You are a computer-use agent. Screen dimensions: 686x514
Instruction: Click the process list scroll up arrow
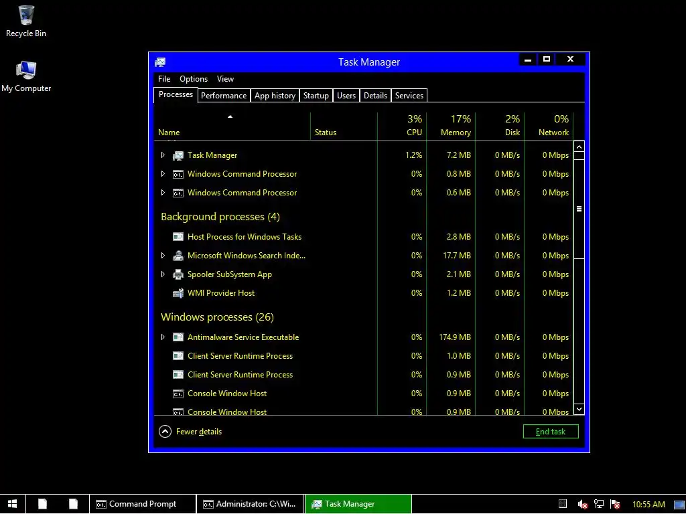point(579,147)
